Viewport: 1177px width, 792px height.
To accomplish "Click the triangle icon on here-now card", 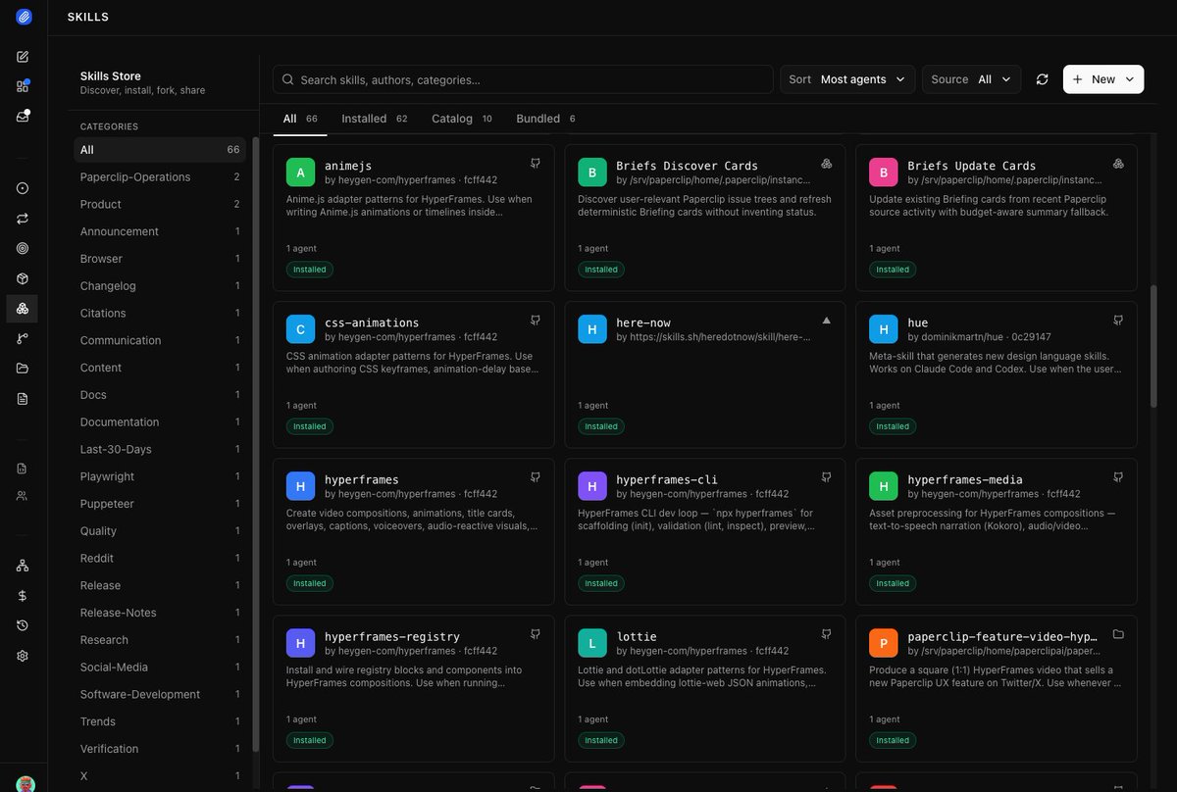I will [x=826, y=320].
